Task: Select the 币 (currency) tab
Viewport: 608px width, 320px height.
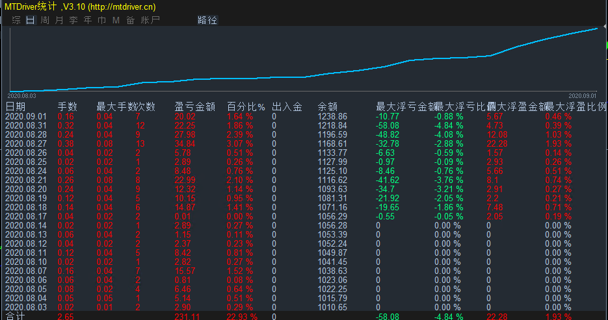Action: 101,20
